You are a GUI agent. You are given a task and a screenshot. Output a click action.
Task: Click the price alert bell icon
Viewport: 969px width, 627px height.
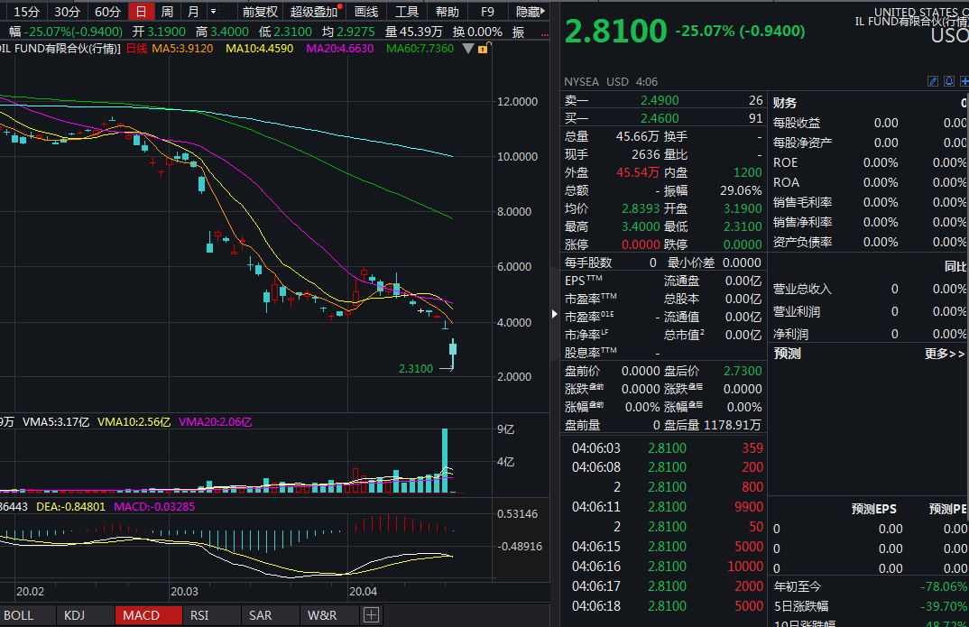pos(948,81)
